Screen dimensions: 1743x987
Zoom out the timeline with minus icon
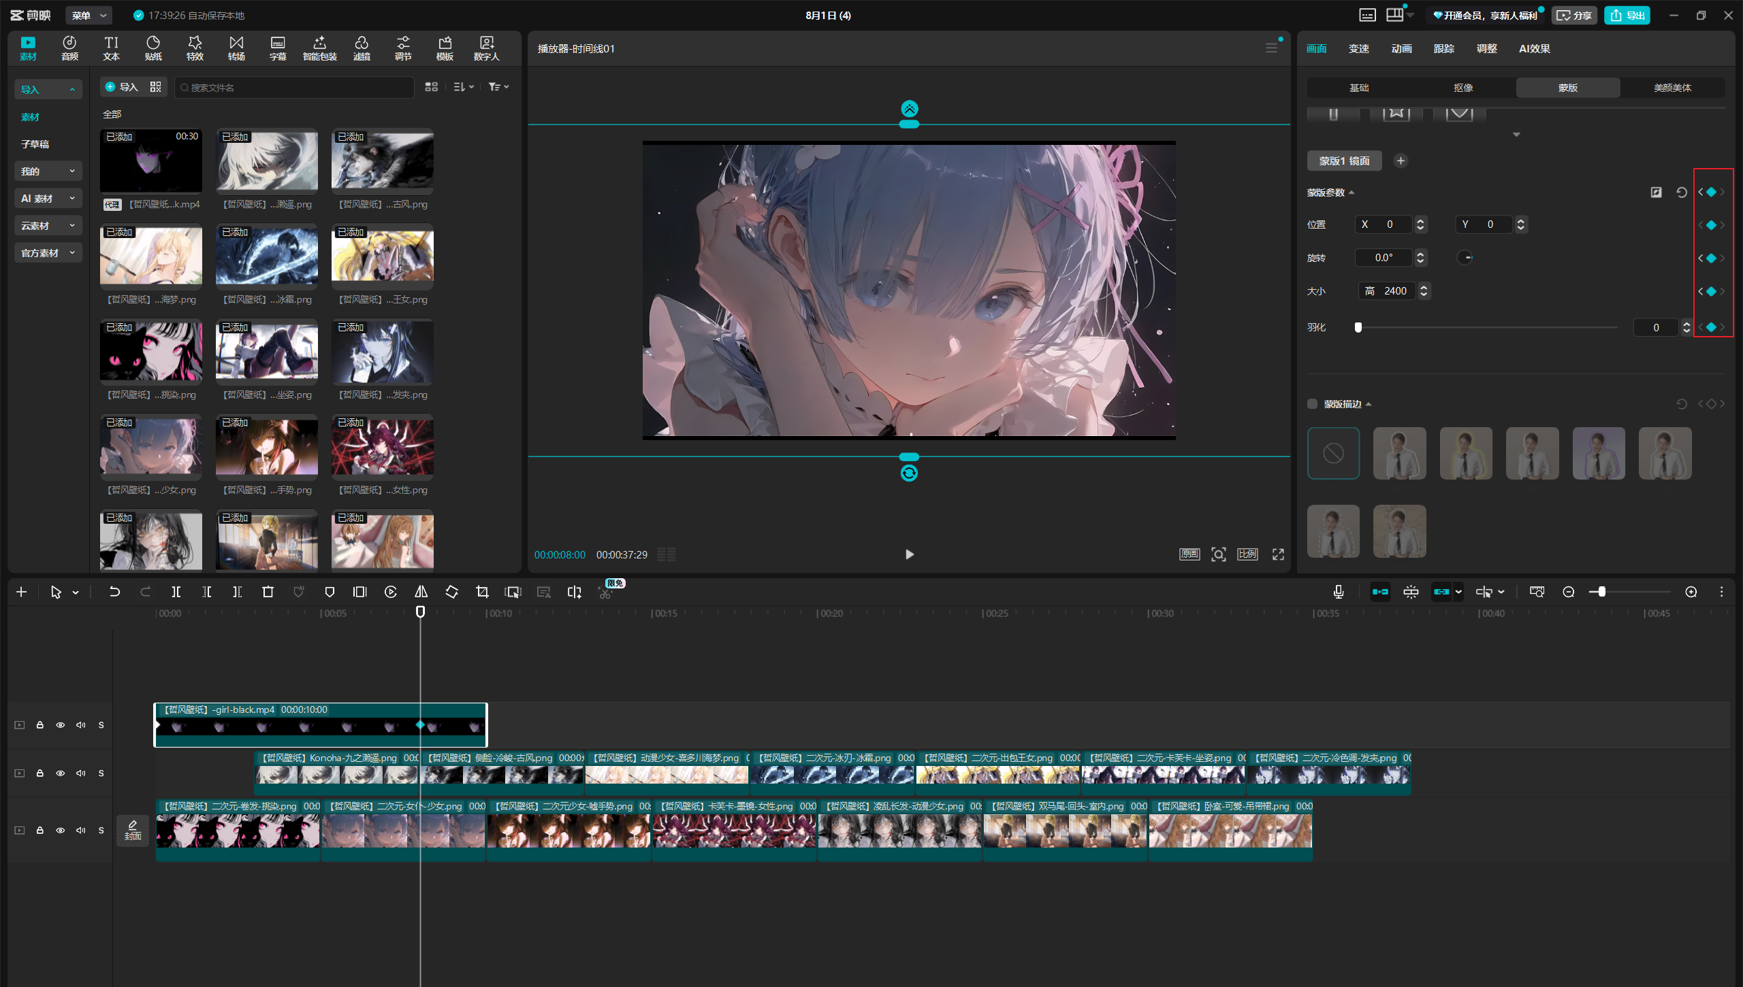1568,592
